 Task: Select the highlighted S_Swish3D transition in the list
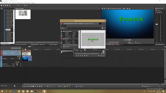point(8,30)
